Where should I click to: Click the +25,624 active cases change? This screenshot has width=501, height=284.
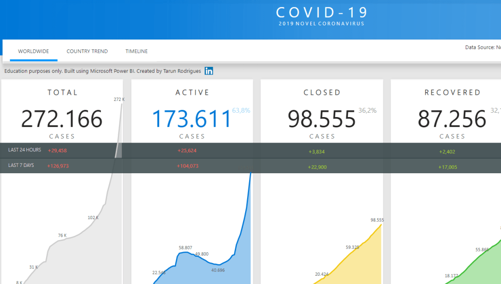187,151
